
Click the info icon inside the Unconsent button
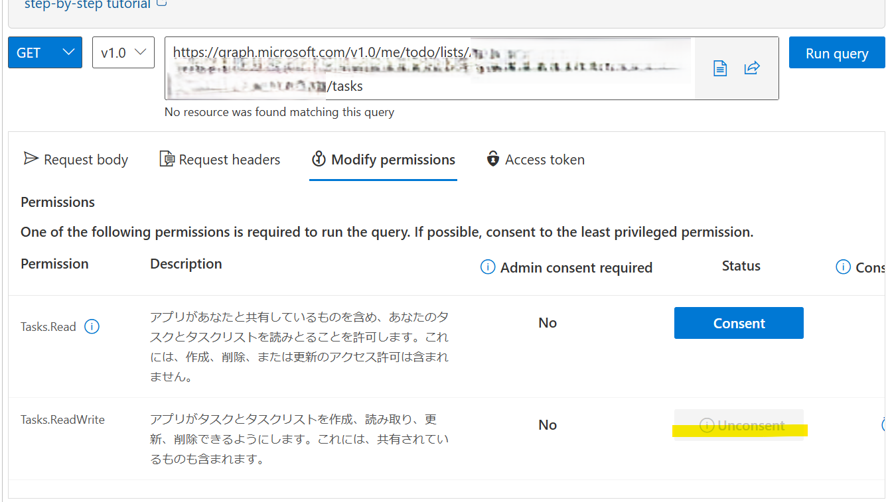(706, 425)
